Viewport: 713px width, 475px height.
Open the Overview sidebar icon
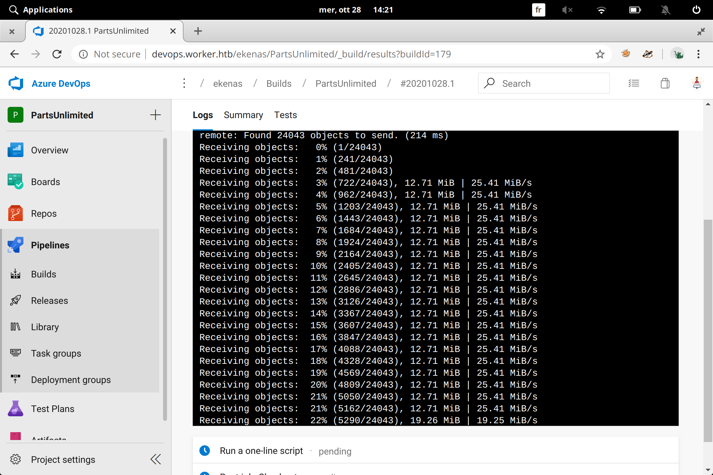click(x=15, y=150)
